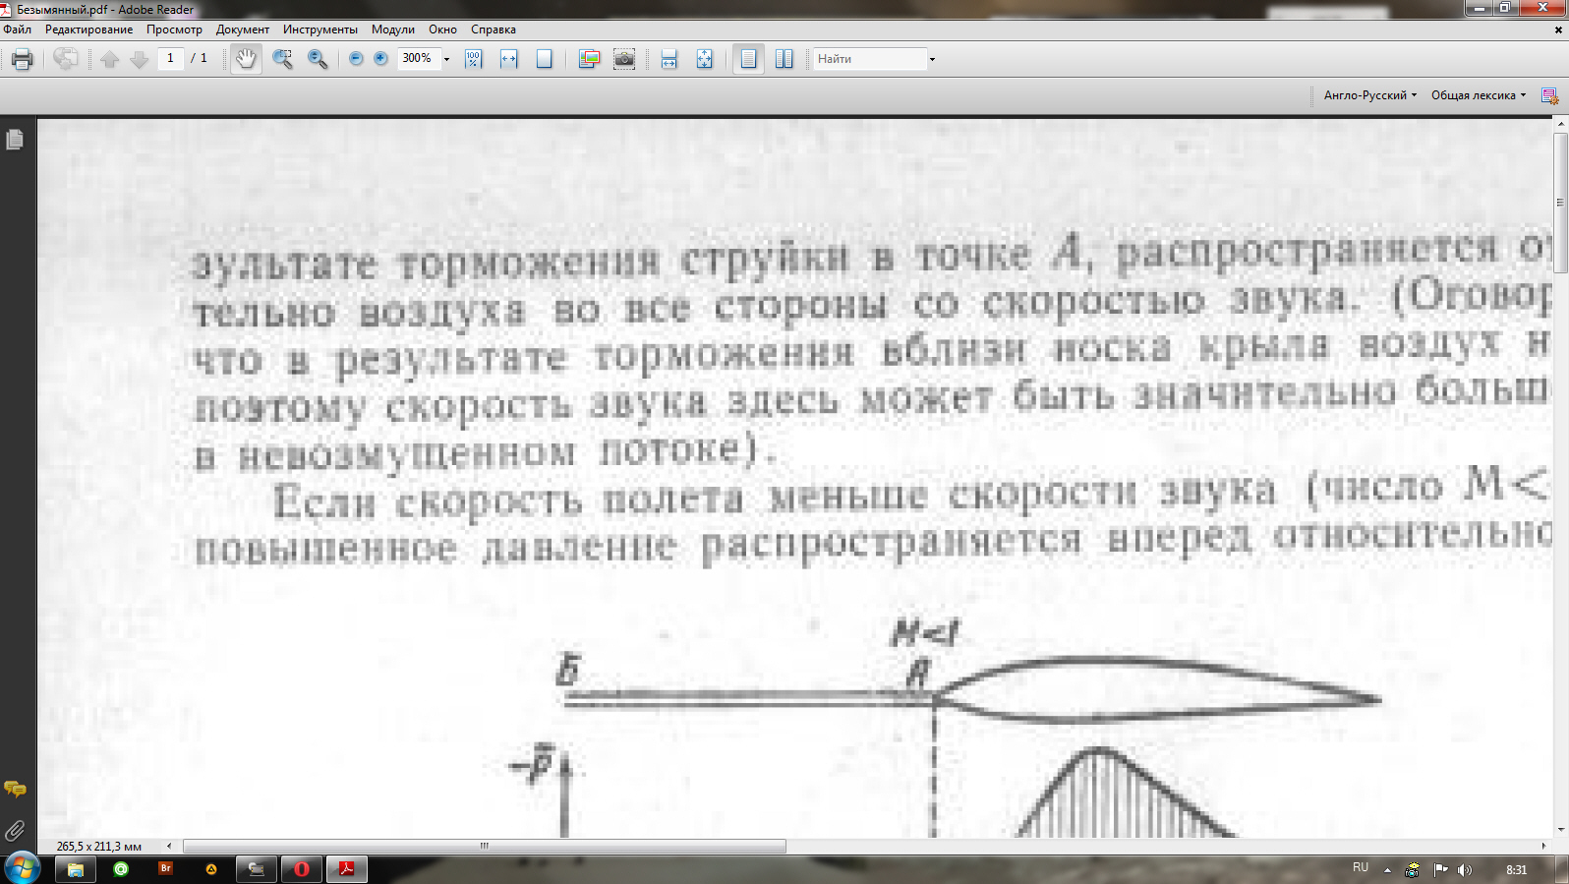Screen dimensions: 1569x884
Task: Open the Инструменты menu
Action: coord(320,29)
